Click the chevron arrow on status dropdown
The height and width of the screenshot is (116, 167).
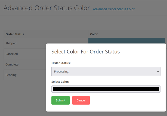pos(158,72)
